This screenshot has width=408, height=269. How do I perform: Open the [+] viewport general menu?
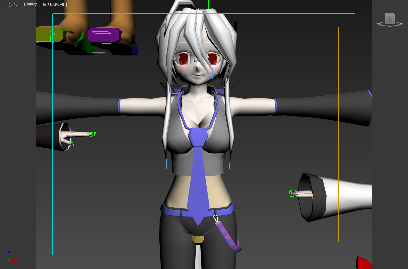pyautogui.click(x=4, y=5)
